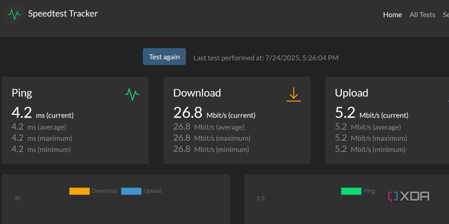Click the 5.2 Mbit/s (maximum) row

pos(371,138)
